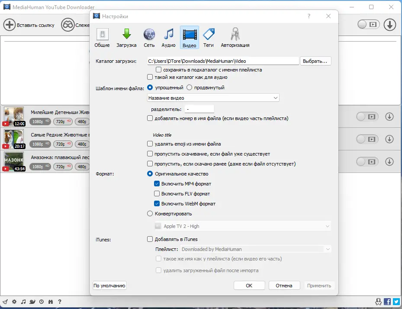
Task: Check 'добавлять номер в имя файла'
Action: [x=150, y=118]
